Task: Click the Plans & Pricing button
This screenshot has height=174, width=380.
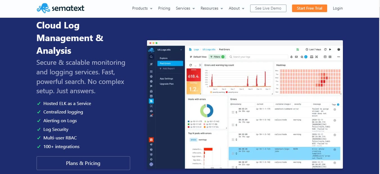Action: click(83, 163)
